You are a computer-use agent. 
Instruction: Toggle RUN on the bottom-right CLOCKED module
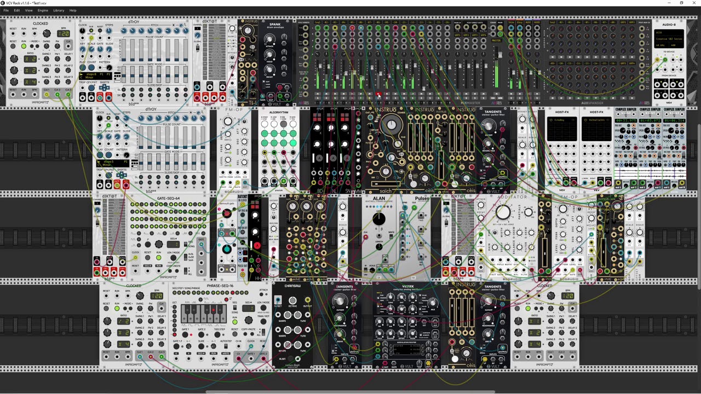point(527,308)
